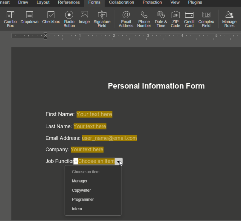This screenshot has height=221, width=241.
Task: Switch to the View tab
Action: pos(175,2)
